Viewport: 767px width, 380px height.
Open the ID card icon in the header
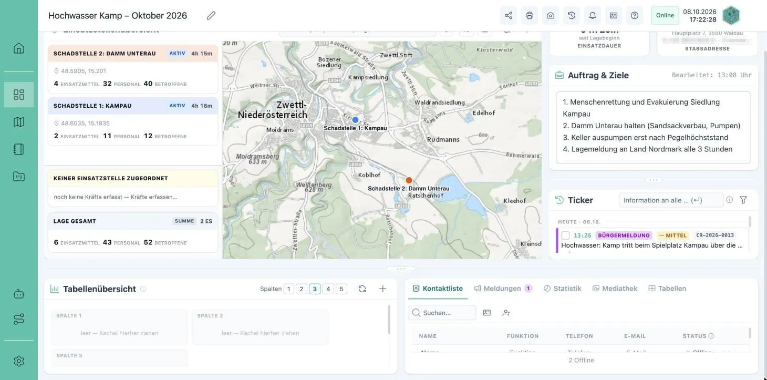click(614, 15)
